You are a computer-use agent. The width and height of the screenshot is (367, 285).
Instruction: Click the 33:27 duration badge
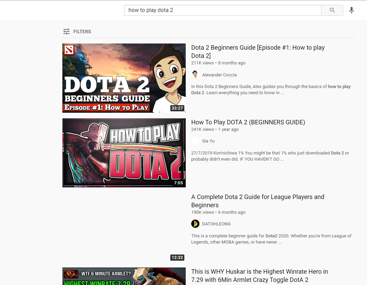177,108
